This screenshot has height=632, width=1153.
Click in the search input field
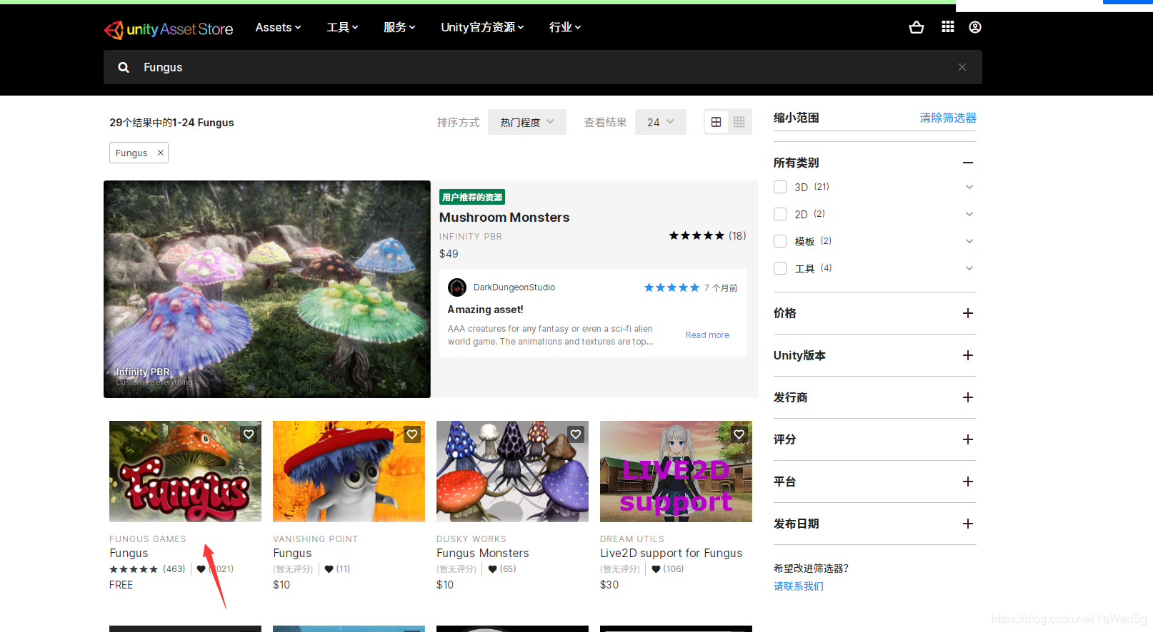(543, 67)
